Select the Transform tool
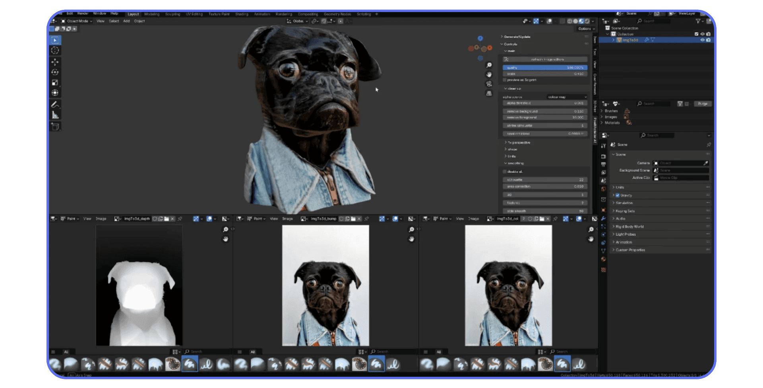The height and width of the screenshot is (388, 763). pos(55,92)
